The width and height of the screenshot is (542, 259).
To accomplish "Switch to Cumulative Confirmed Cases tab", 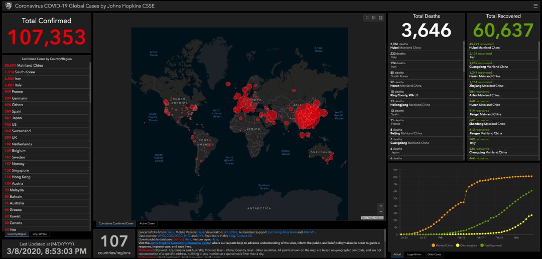I will pos(116,223).
